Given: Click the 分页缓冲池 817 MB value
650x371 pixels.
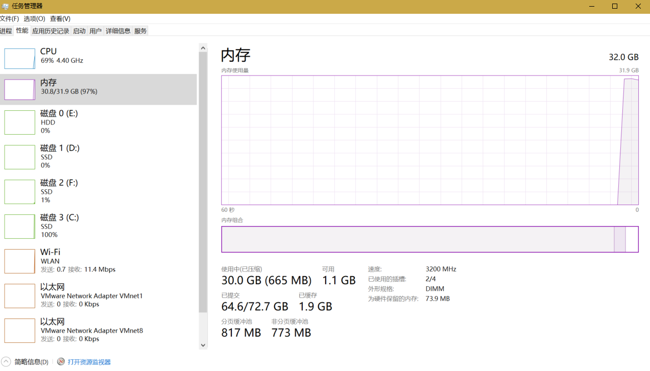Looking at the screenshot, I should tap(241, 333).
